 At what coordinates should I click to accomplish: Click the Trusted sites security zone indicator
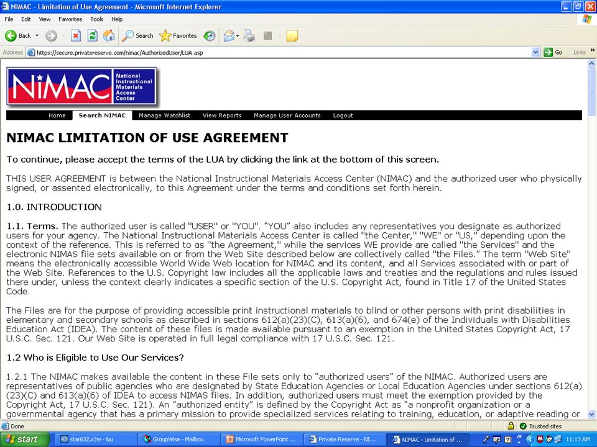(x=540, y=426)
